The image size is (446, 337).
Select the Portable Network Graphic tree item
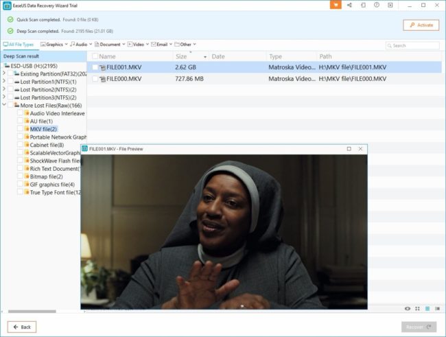click(x=58, y=137)
